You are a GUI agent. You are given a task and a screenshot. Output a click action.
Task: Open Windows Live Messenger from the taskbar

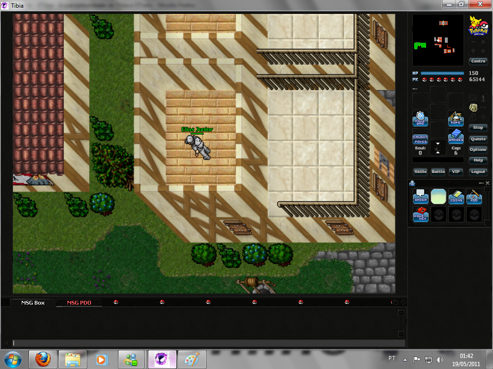coord(131,359)
